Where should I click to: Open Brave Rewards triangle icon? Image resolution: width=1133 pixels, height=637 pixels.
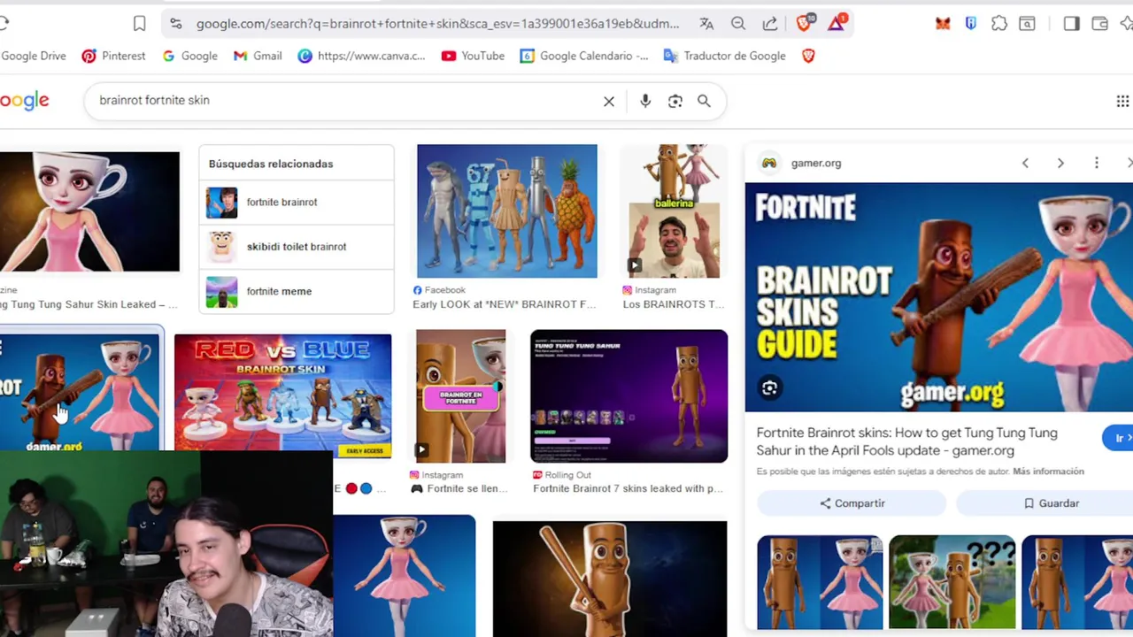(x=836, y=23)
